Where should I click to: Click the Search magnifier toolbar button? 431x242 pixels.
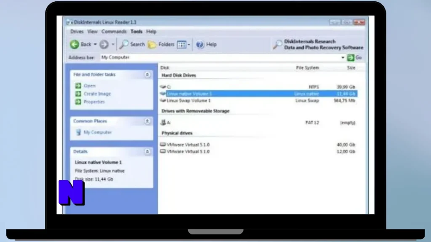click(x=132, y=44)
